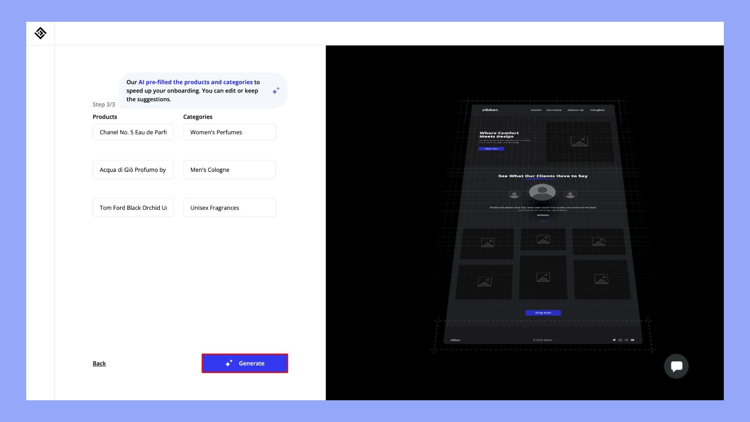Click the hero image placeholder in preview

[579, 141]
